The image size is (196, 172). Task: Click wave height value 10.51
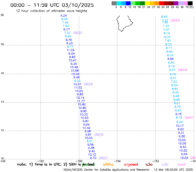pyautogui.click(x=77, y=84)
